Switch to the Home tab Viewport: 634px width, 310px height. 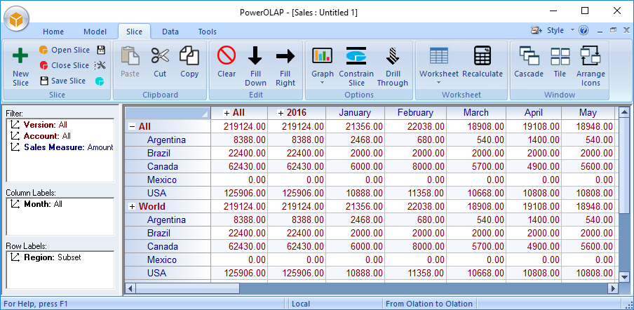point(53,32)
